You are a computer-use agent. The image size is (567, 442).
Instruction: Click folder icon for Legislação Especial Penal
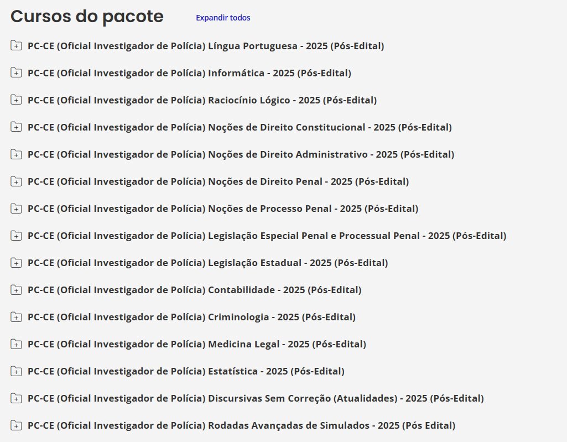coord(16,236)
